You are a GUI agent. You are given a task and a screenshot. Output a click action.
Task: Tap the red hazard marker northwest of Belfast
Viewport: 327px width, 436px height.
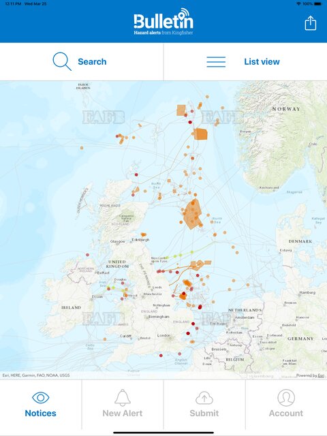coord(88,255)
